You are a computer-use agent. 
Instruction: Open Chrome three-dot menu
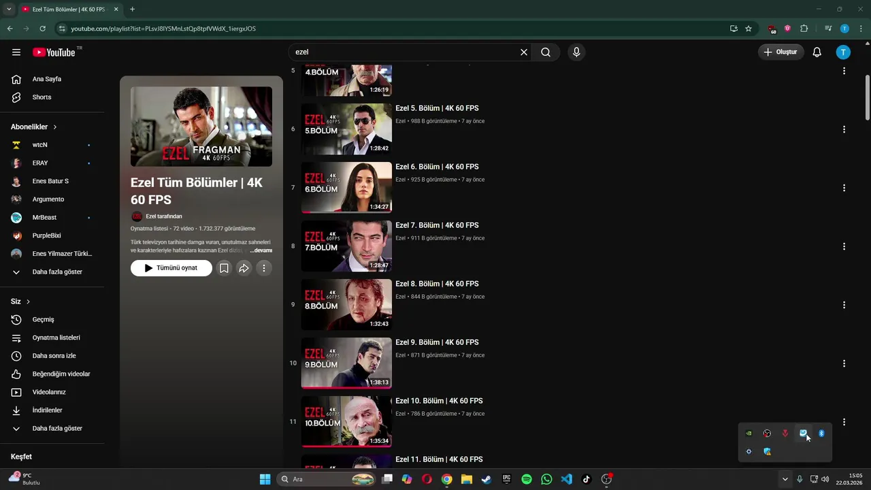tap(861, 29)
